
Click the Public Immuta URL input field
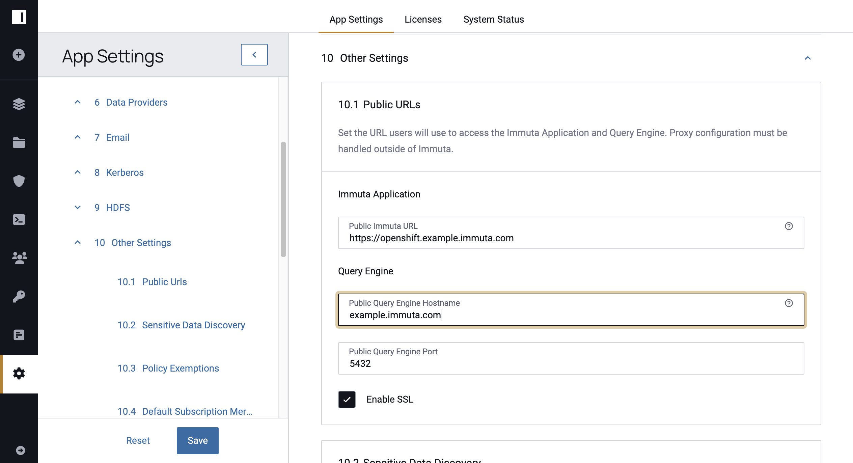pos(571,233)
